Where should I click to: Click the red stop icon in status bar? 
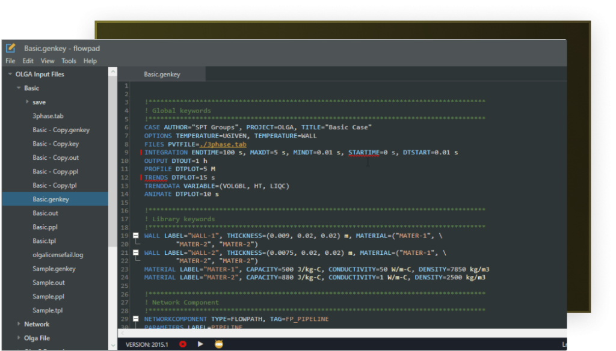[183, 344]
